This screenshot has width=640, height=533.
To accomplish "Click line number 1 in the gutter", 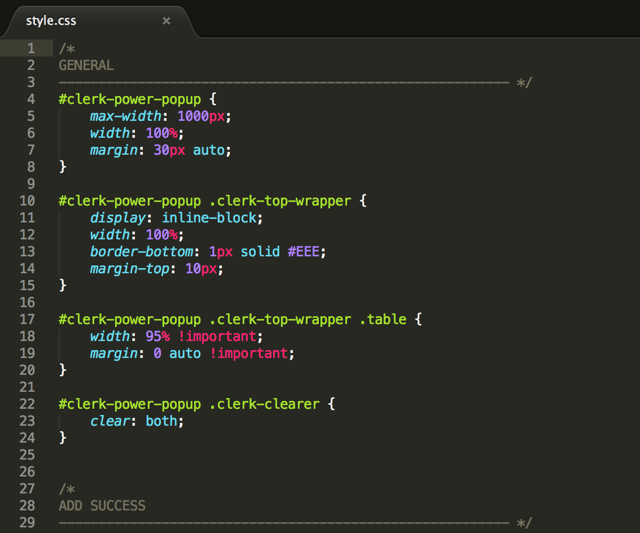I will click(x=30, y=49).
